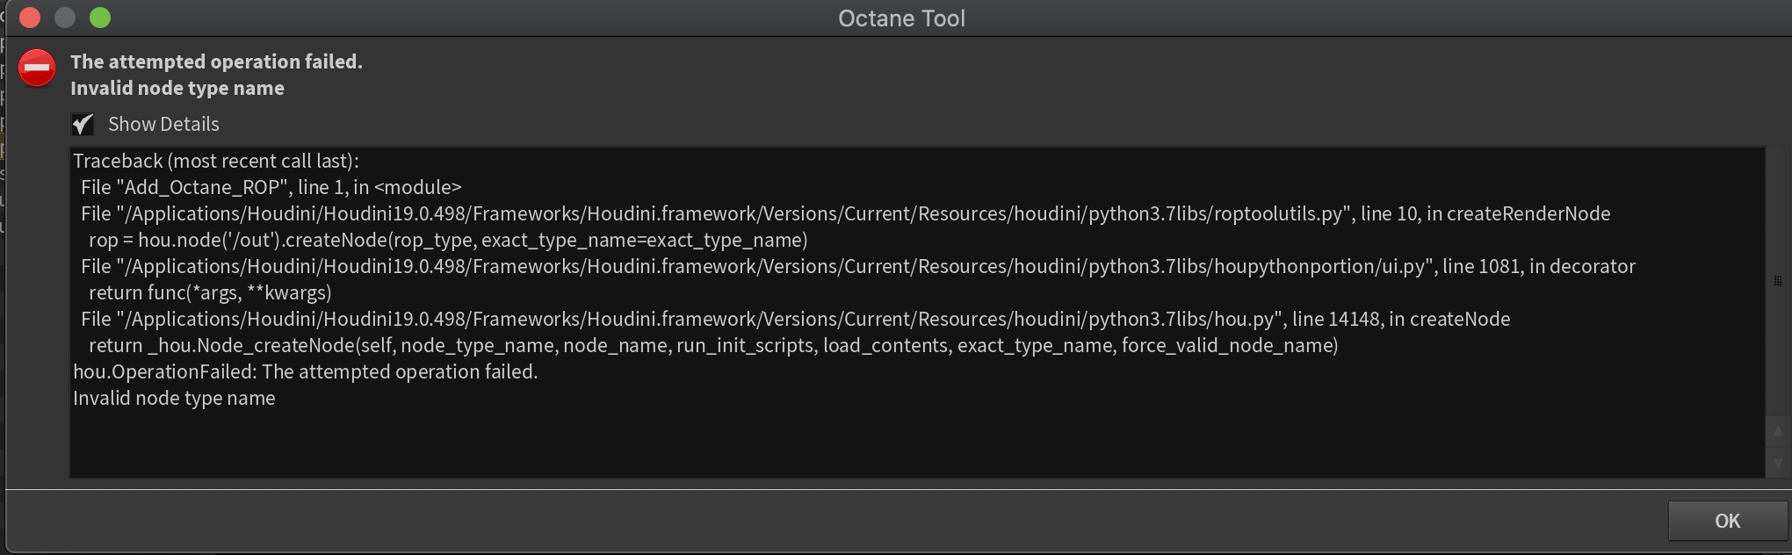Close the Octane Tool dialog window
Image resolution: width=1792 pixels, height=555 pixels.
click(30, 18)
